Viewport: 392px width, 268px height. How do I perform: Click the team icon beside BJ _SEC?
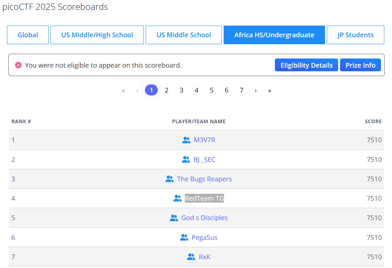pos(186,160)
